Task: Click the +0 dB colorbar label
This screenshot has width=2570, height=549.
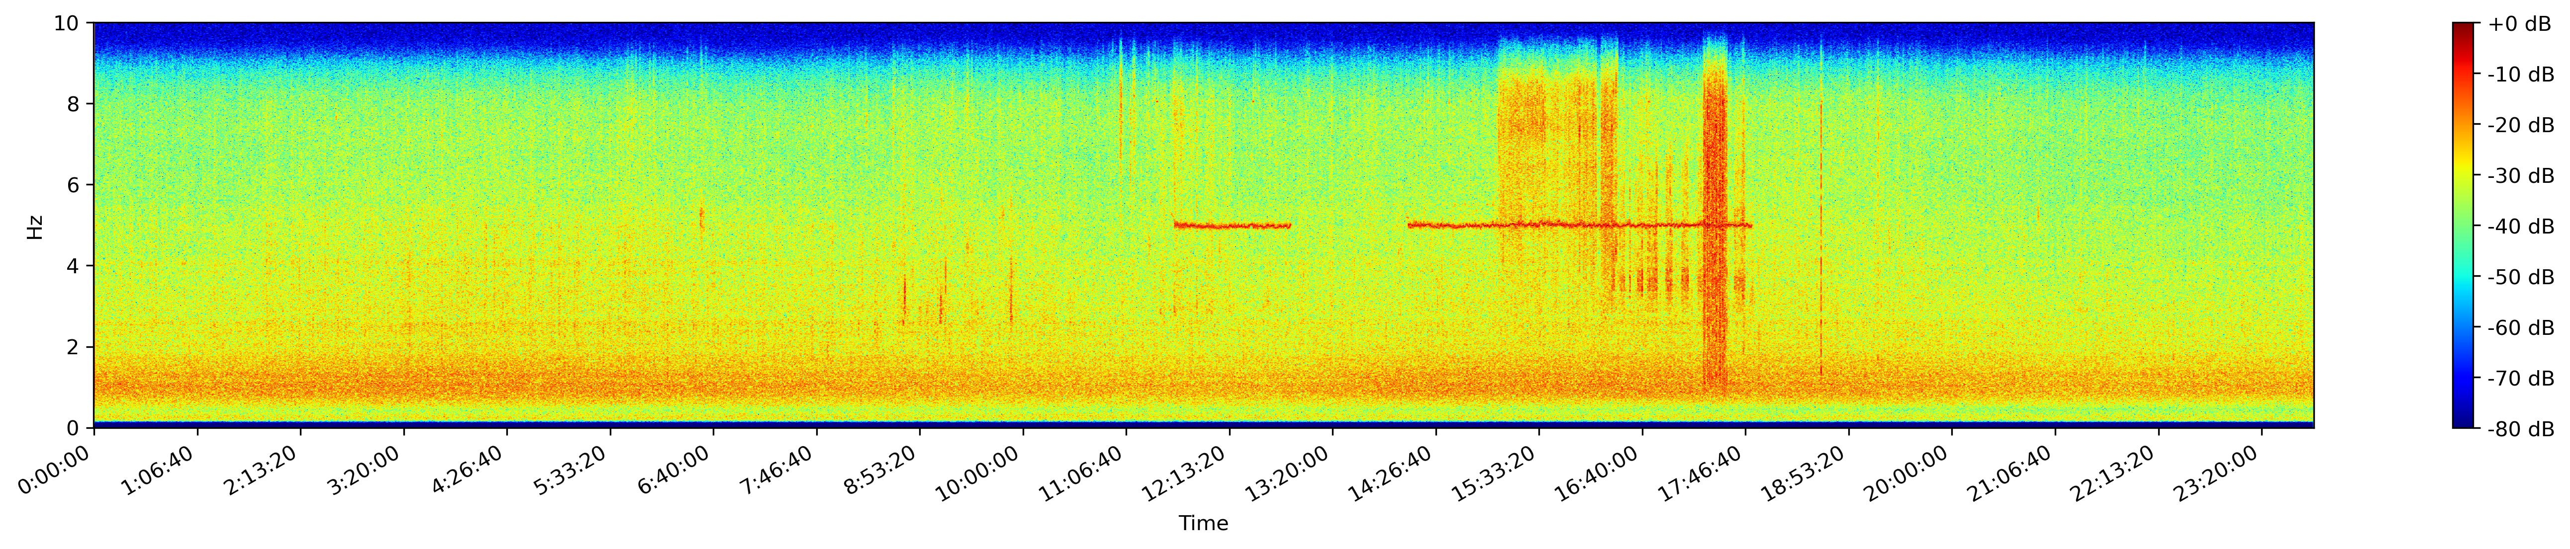Action: tap(2519, 24)
